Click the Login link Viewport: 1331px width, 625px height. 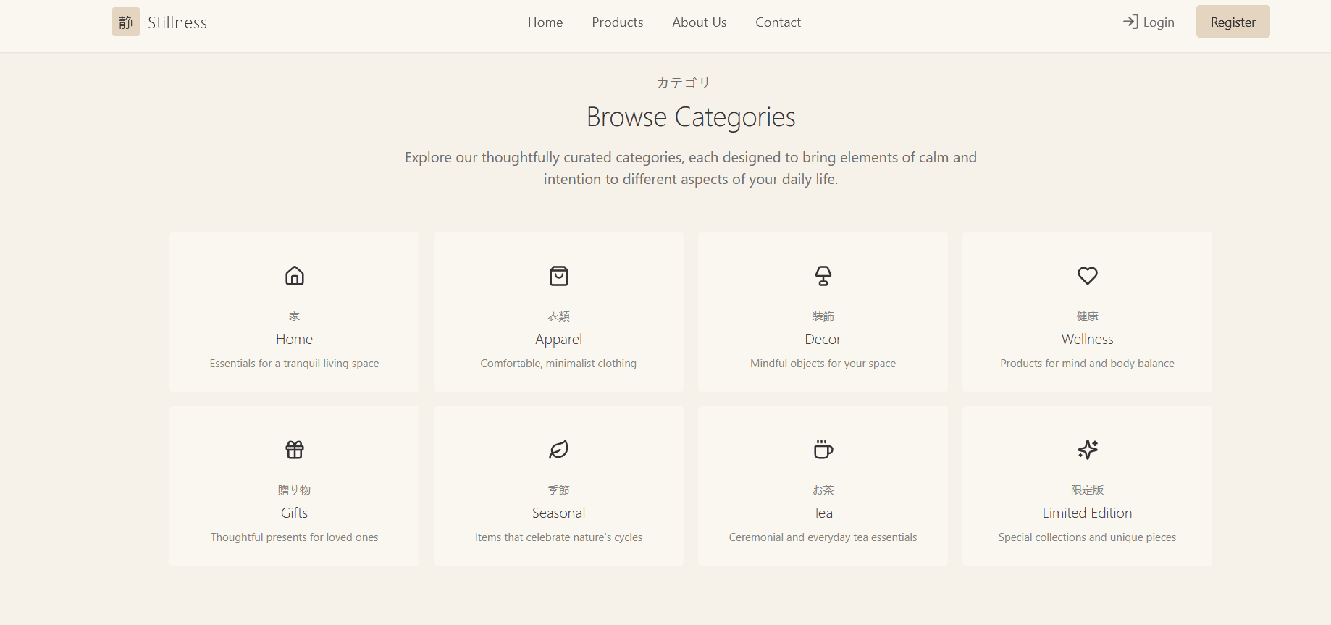[1149, 22]
